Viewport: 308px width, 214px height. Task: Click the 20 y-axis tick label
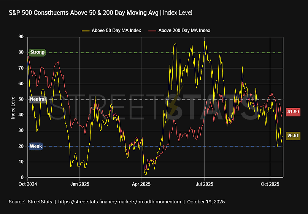pyautogui.click(x=21, y=146)
